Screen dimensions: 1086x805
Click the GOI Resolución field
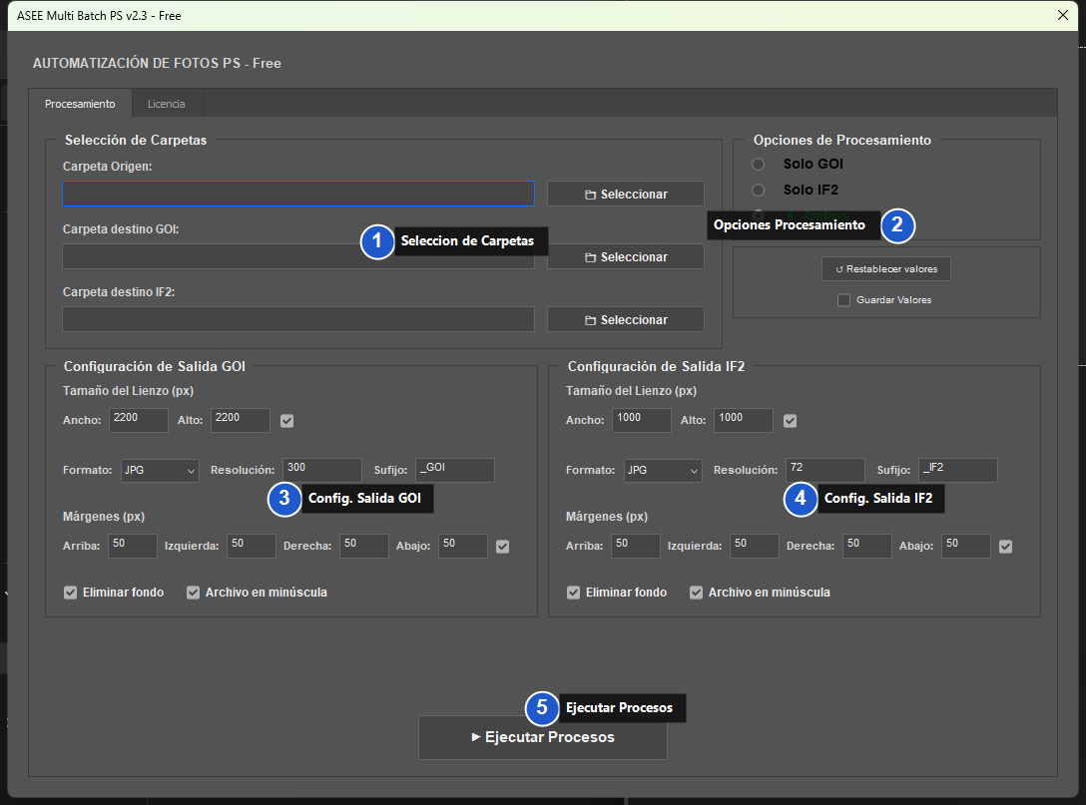[x=322, y=470]
